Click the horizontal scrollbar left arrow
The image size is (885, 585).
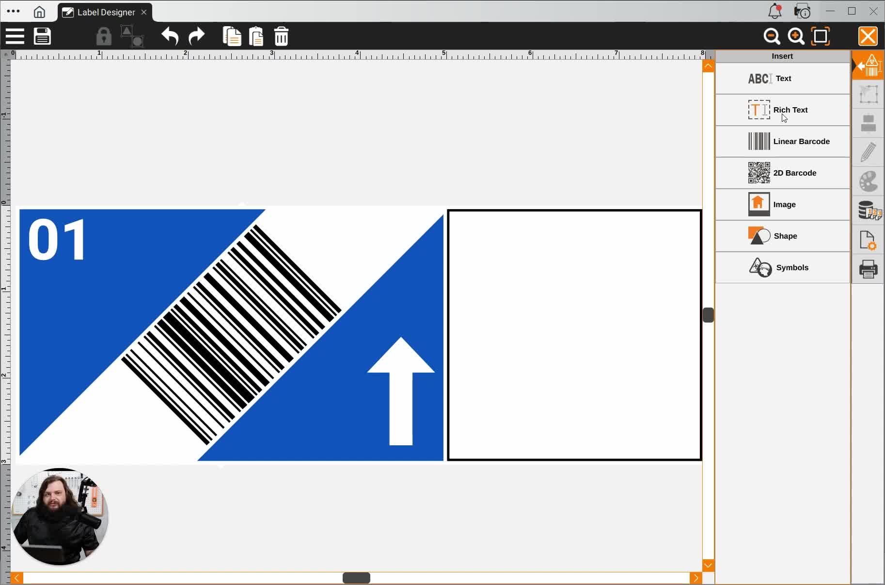(x=17, y=578)
